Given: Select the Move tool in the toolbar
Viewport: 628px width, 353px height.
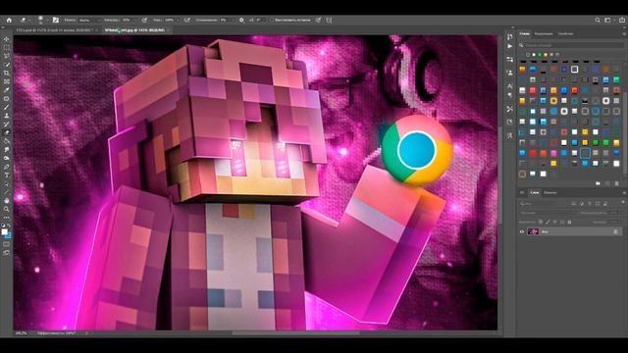Looking at the screenshot, I should pos(7,39).
